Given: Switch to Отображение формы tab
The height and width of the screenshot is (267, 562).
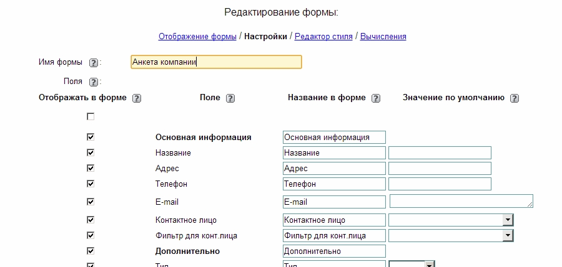Looking at the screenshot, I should click(197, 37).
